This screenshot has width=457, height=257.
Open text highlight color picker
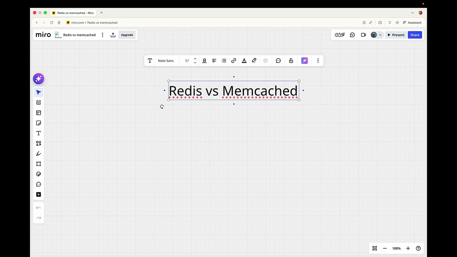254,61
